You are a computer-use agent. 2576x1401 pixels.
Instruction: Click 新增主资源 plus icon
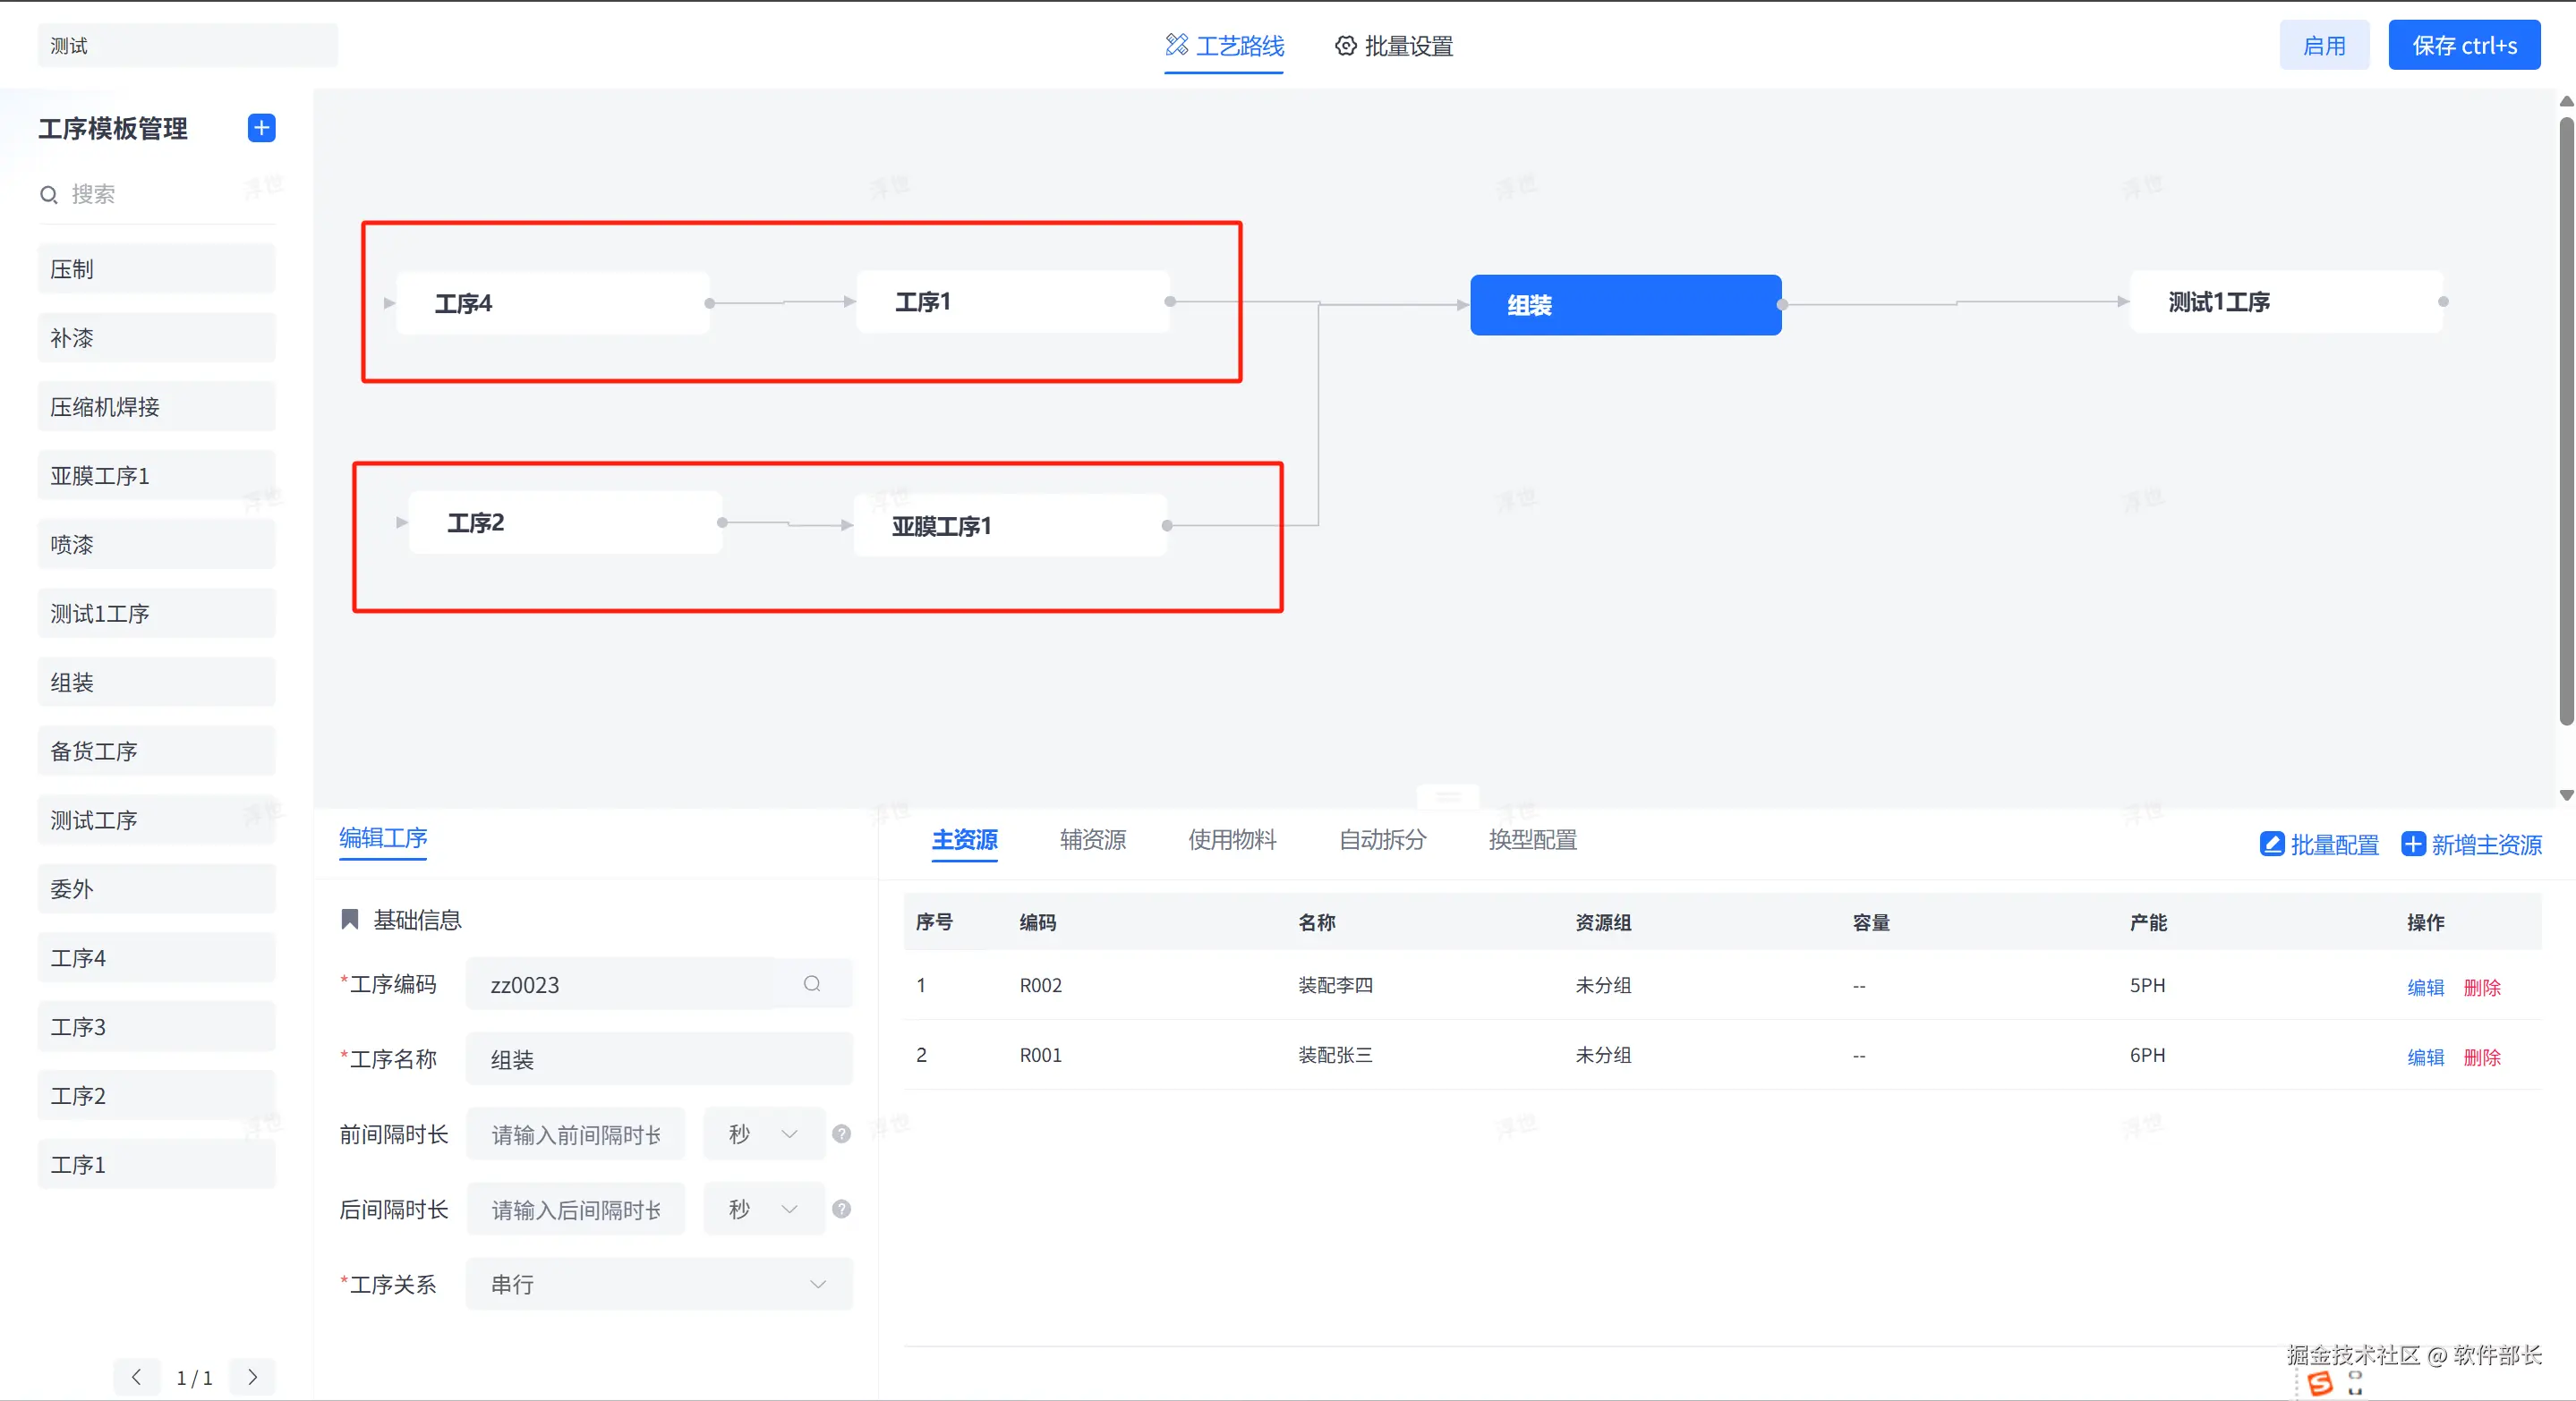(2413, 845)
